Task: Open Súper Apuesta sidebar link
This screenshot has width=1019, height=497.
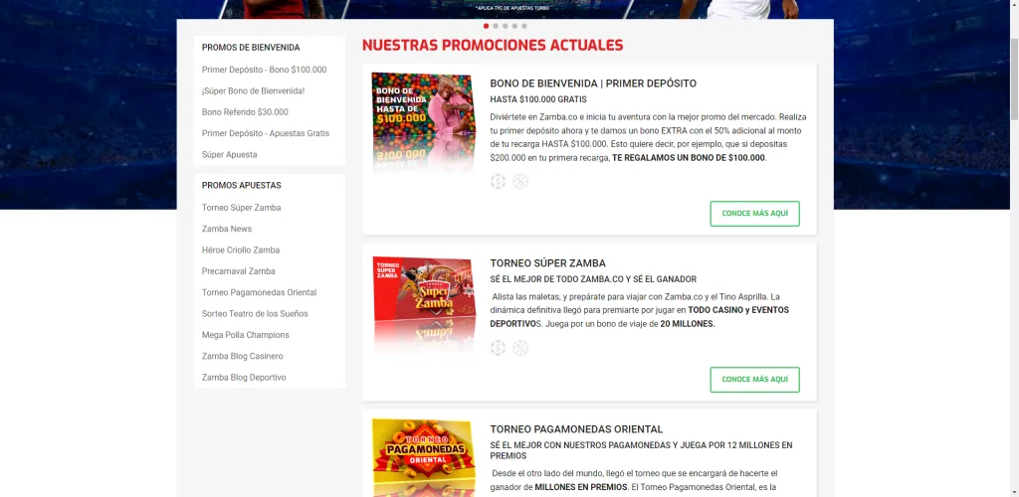Action: pyautogui.click(x=230, y=154)
